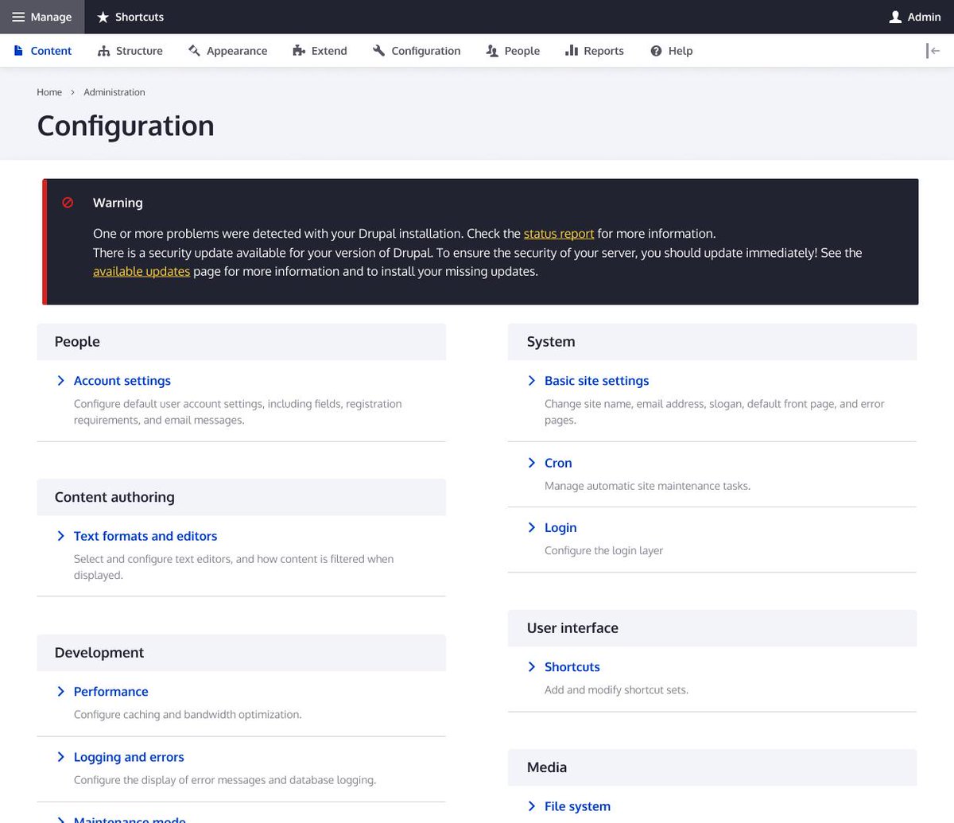Open the File system link

pyautogui.click(x=578, y=806)
